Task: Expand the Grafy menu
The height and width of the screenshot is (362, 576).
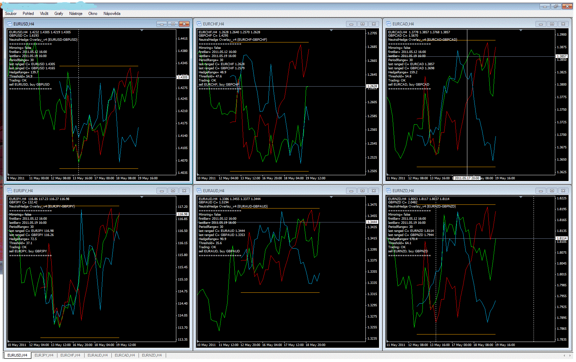Action: click(59, 14)
